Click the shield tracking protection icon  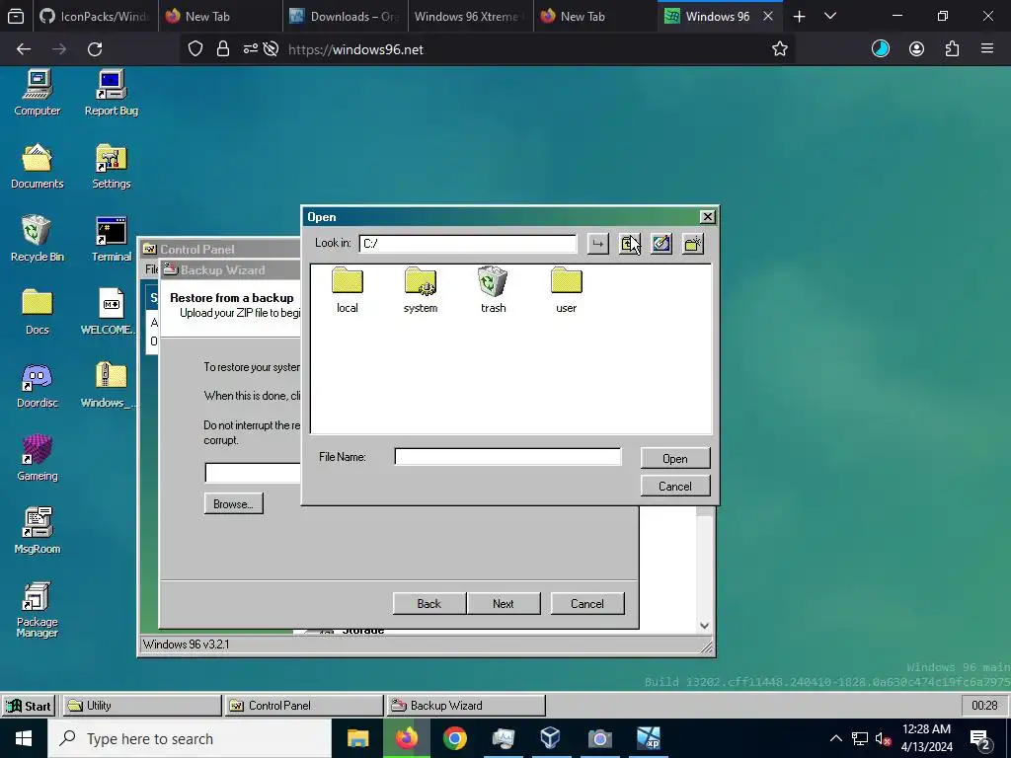[195, 49]
